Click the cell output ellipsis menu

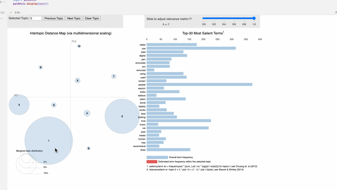click(x=2, y=19)
